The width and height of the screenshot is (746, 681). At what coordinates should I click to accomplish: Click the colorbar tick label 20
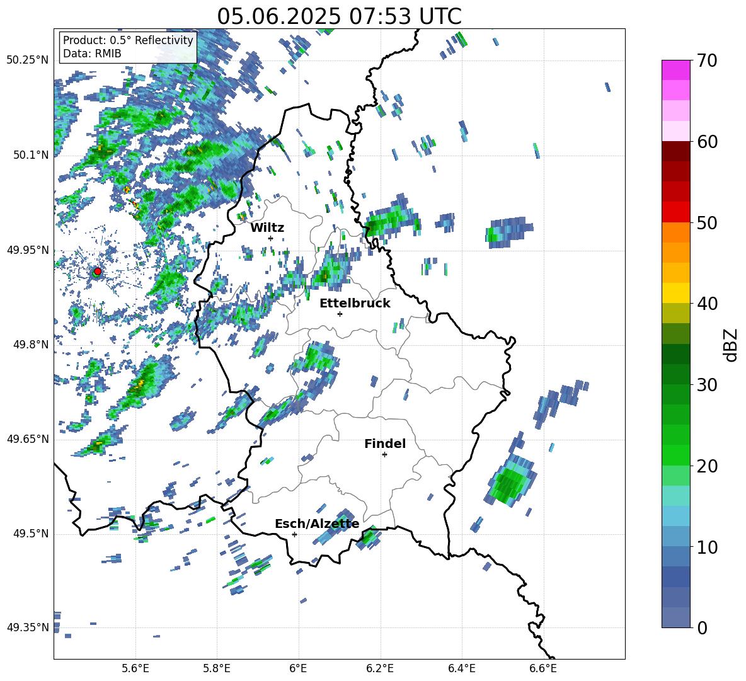click(x=707, y=466)
